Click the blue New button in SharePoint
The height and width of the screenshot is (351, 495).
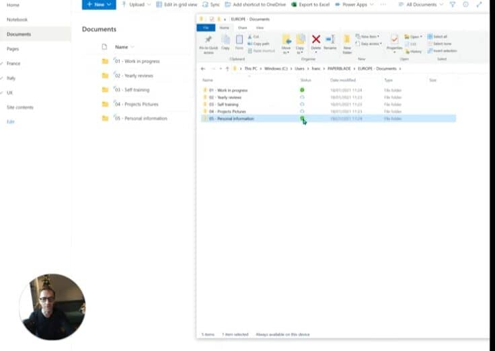(x=99, y=5)
